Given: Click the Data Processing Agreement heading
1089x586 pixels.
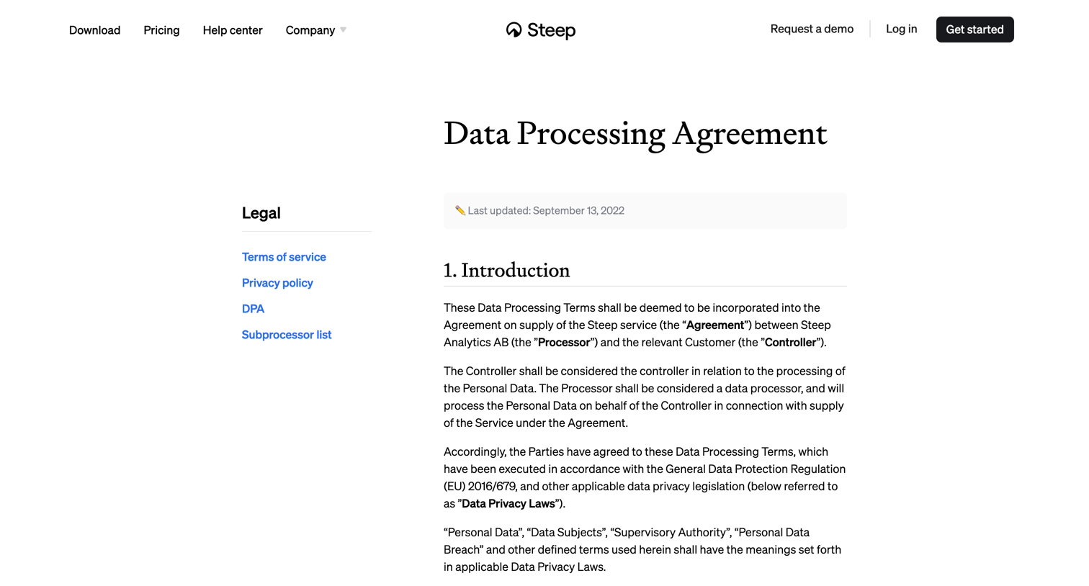Looking at the screenshot, I should [x=635, y=134].
